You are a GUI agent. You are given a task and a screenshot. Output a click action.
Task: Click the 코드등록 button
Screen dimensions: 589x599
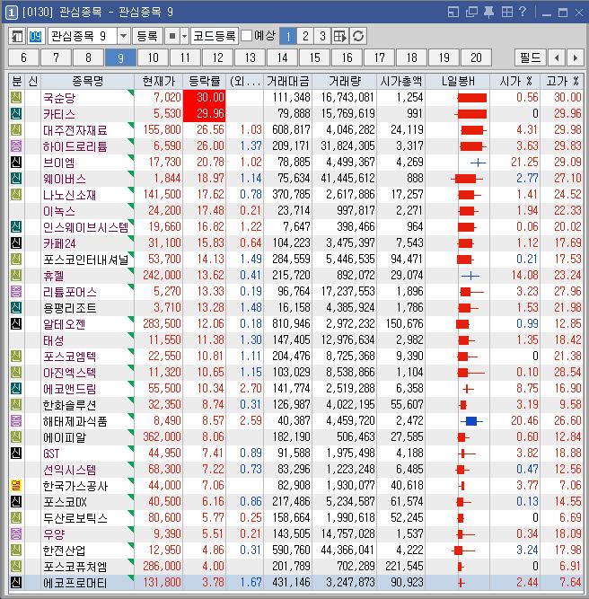click(x=215, y=36)
